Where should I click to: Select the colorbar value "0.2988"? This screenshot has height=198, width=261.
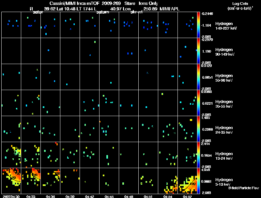click(x=207, y=129)
